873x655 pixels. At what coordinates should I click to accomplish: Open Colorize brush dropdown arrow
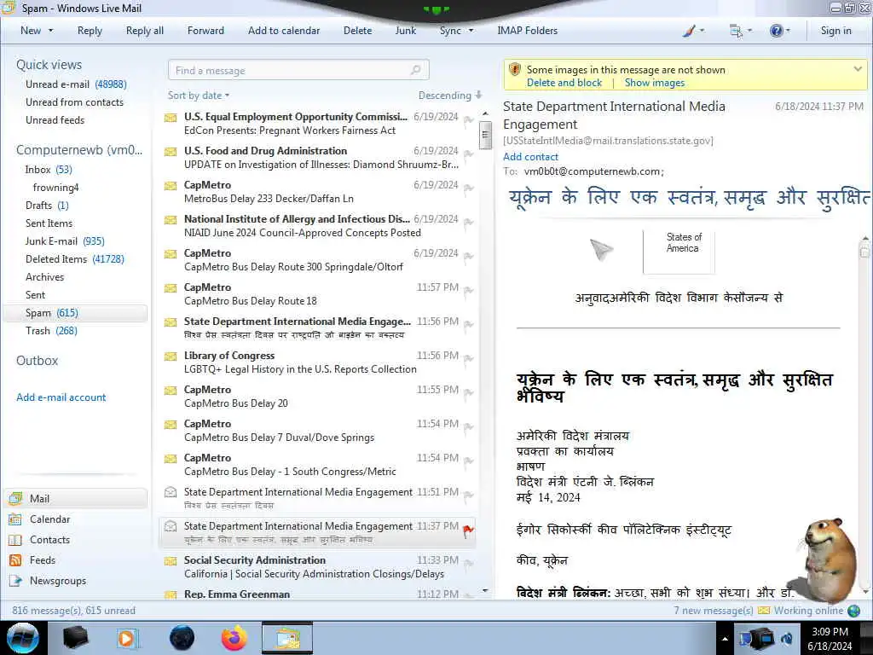[702, 31]
